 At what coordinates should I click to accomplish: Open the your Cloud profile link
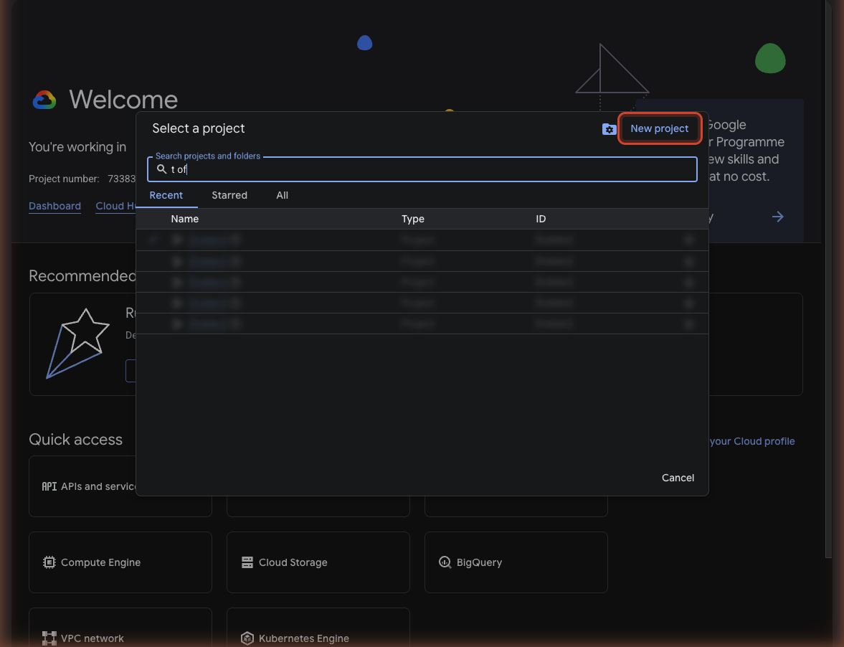(x=752, y=441)
